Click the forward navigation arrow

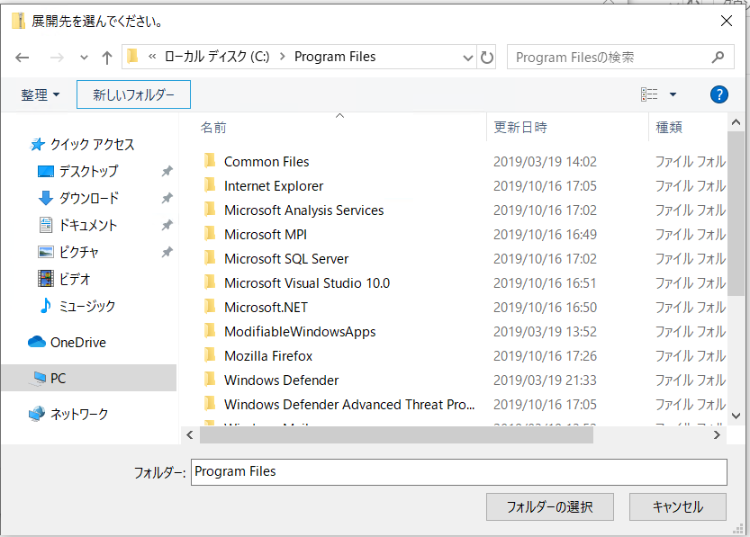coord(57,58)
